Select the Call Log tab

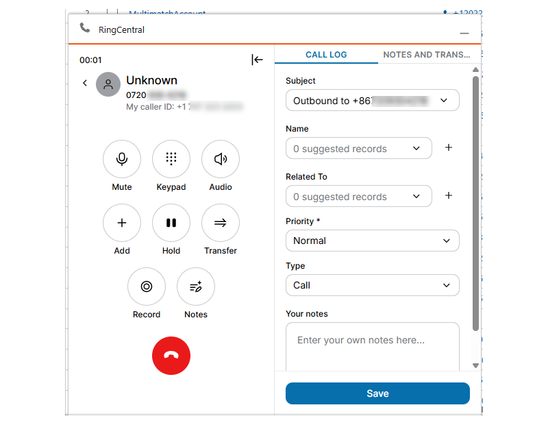coord(326,55)
